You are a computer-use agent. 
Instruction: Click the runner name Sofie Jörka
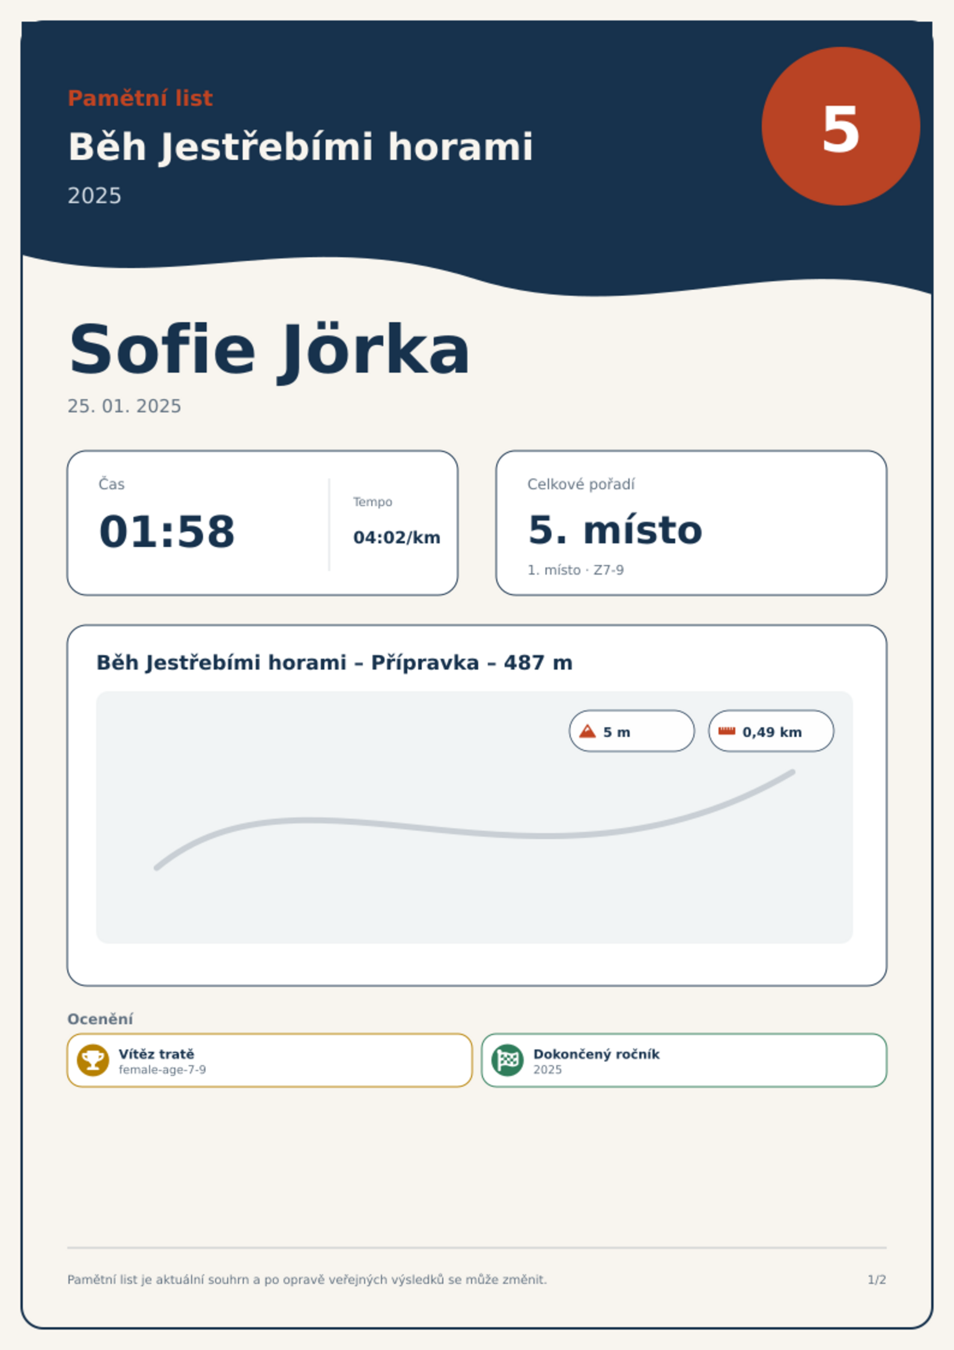click(x=269, y=350)
